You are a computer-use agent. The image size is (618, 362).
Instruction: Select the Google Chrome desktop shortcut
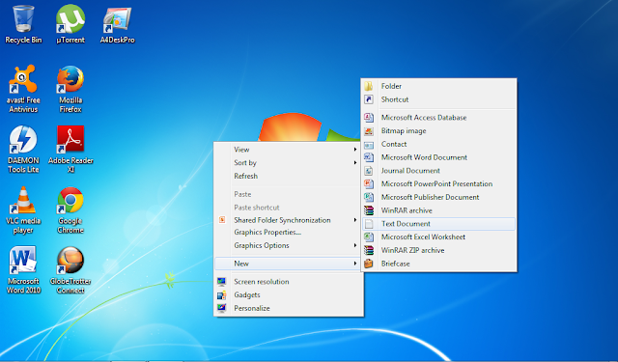pos(70,209)
